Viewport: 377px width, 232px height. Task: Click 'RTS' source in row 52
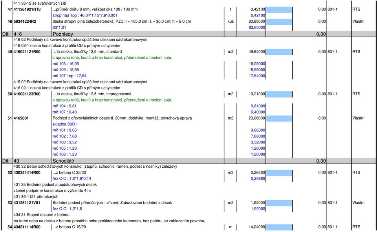click(356, 172)
